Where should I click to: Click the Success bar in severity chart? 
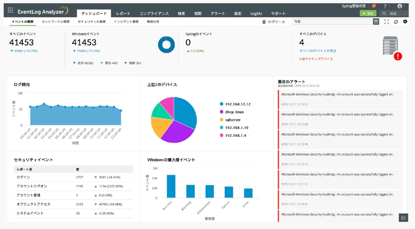tap(171, 186)
